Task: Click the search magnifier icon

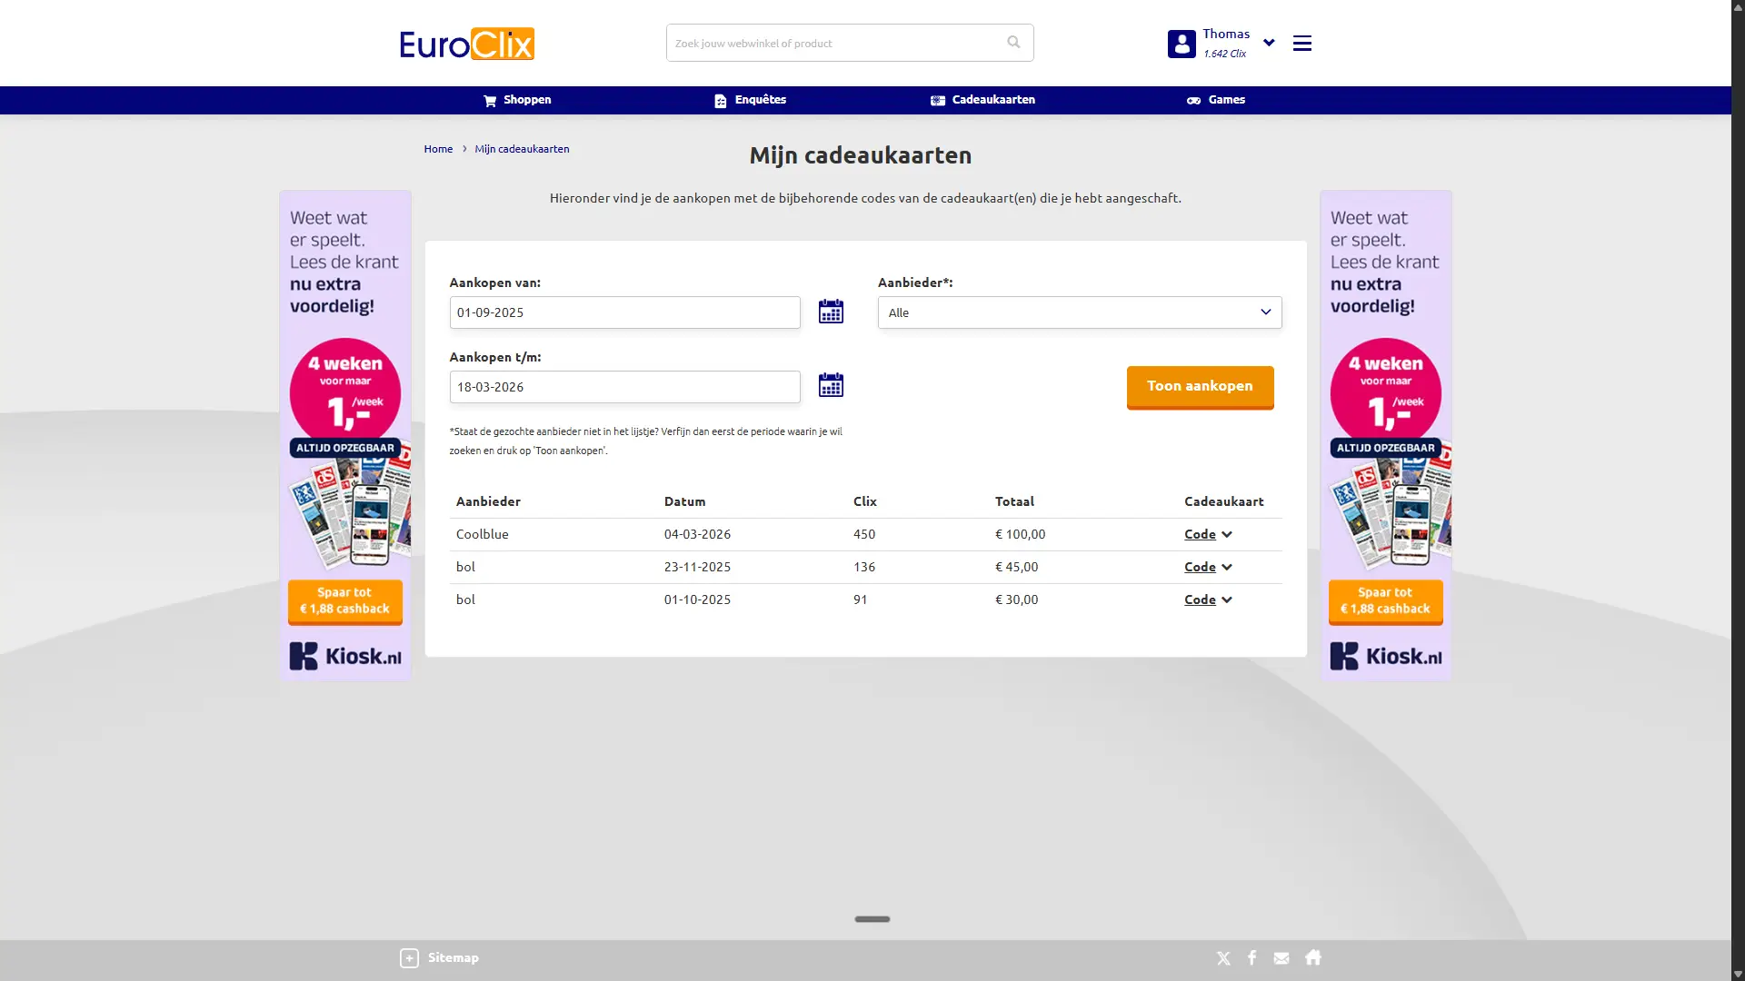Action: click(1012, 42)
